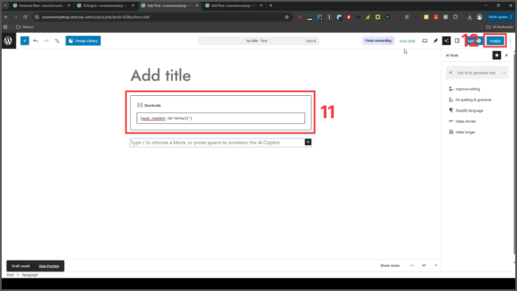Choose Simplify language AI tool
This screenshot has height=291, width=517.
[466, 110]
